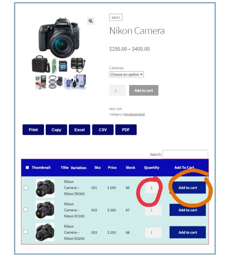Screen dimensions: 226x263
Task: Export table with the PDF button
Action: 126,130
